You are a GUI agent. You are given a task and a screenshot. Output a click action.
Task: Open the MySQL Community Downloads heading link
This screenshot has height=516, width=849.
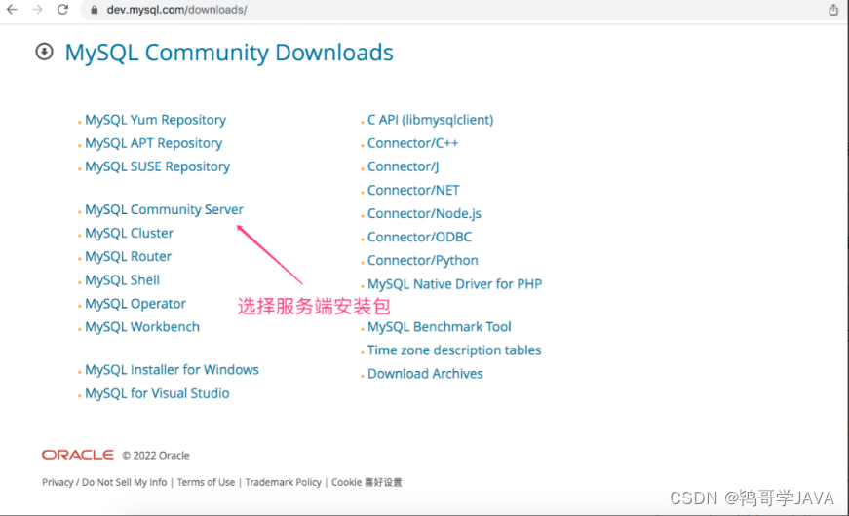tap(229, 53)
